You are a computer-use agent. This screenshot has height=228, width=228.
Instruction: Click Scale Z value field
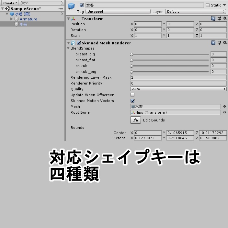pyautogui.click(x=213, y=36)
